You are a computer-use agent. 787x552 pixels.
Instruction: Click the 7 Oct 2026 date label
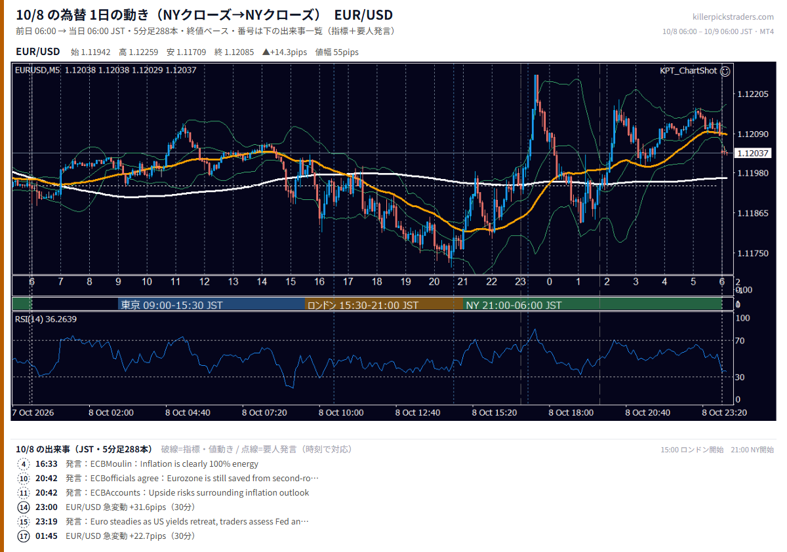[33, 412]
